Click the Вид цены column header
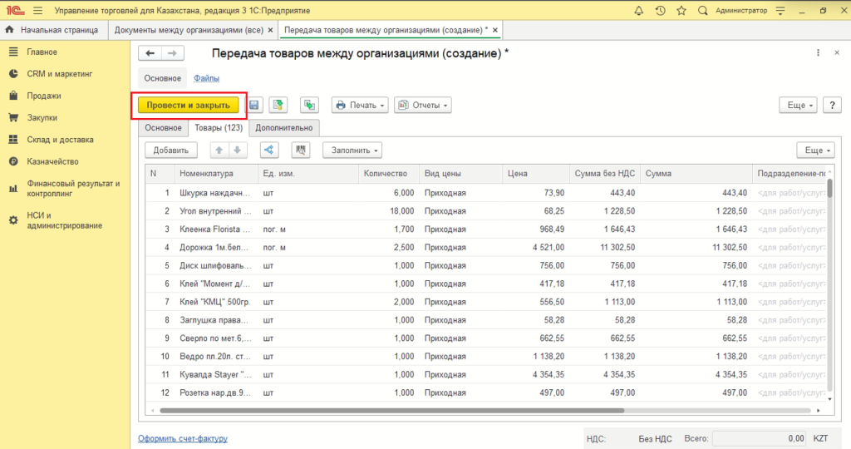 click(x=460, y=174)
